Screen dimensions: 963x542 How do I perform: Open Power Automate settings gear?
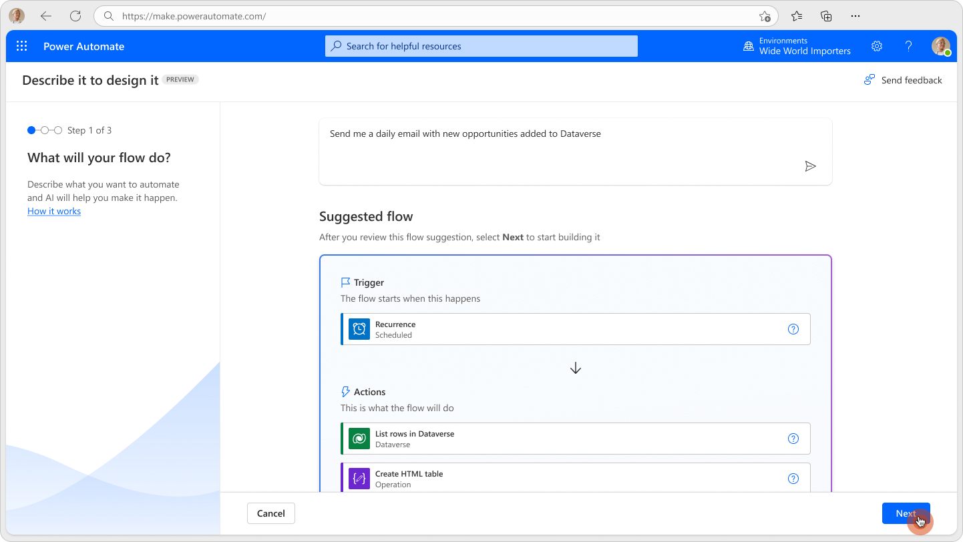coord(877,46)
